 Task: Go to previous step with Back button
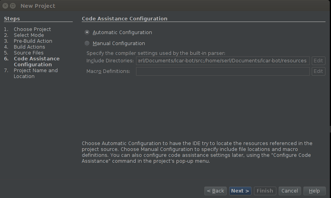click(x=215, y=191)
